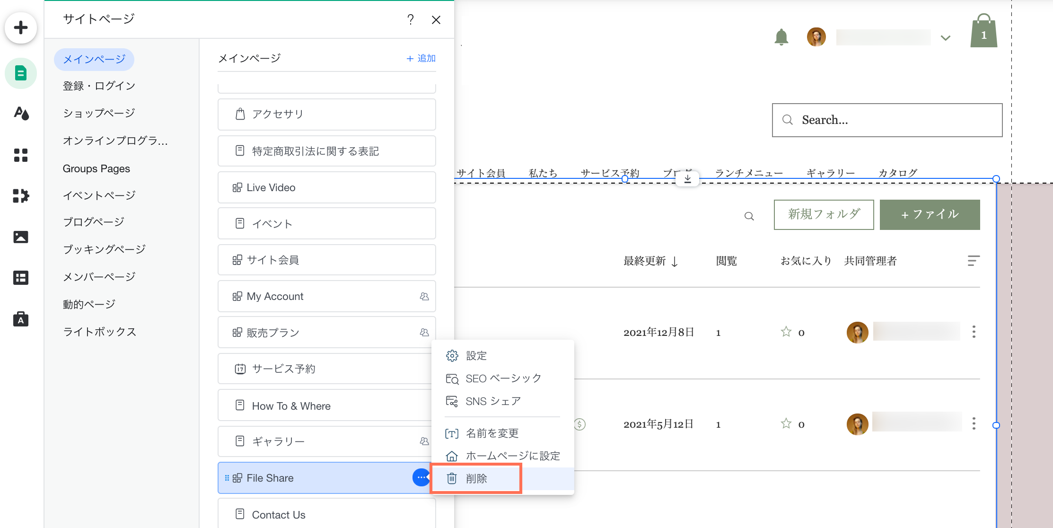Click the three-dot menu on File Share
This screenshot has width=1053, height=528.
coord(421,477)
